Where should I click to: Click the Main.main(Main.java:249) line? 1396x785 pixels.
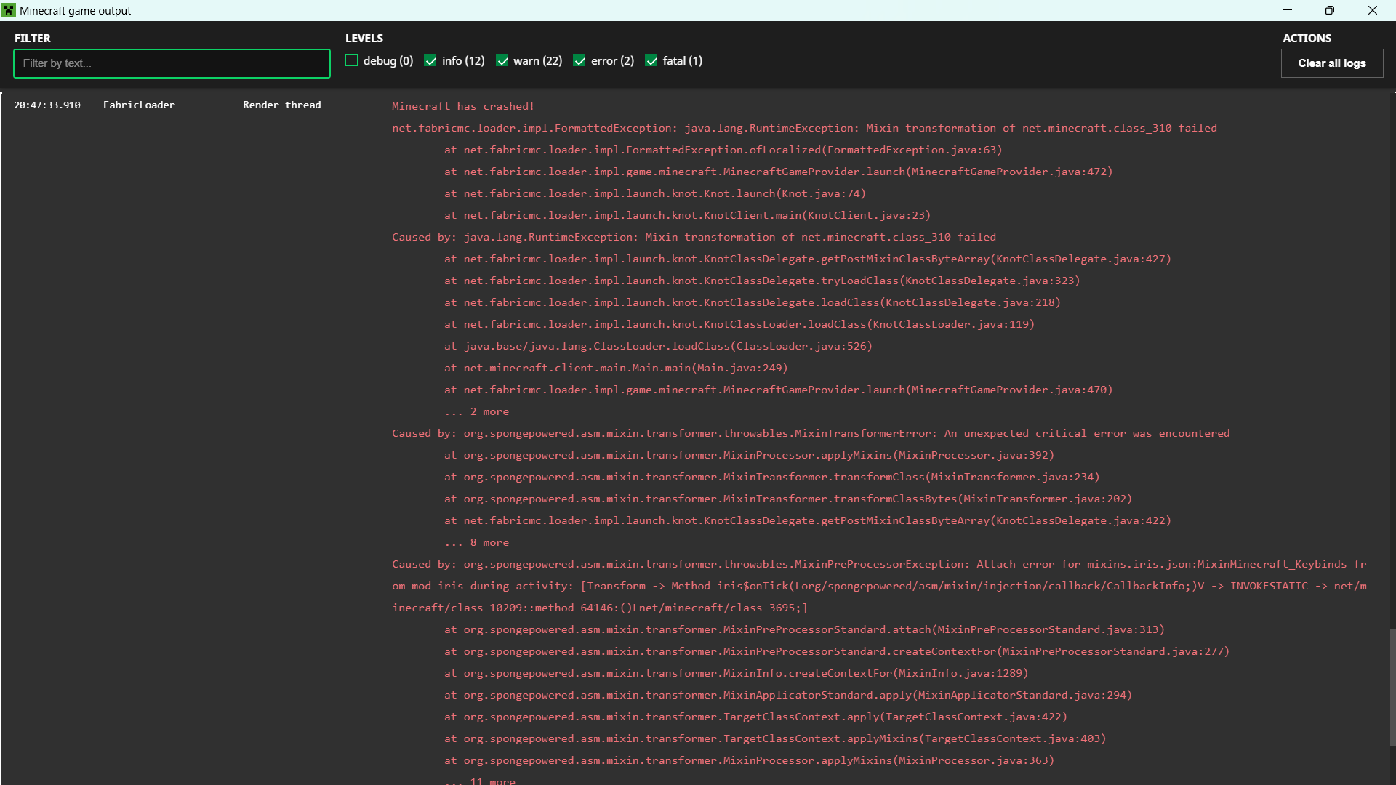(616, 368)
